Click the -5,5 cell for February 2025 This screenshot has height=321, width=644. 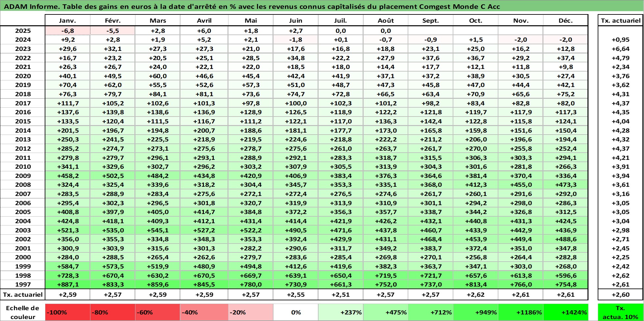[x=113, y=31]
